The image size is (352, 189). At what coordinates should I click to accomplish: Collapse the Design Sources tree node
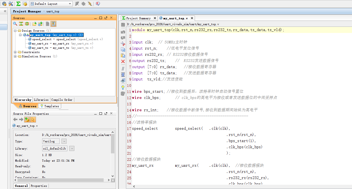[x=15, y=31]
